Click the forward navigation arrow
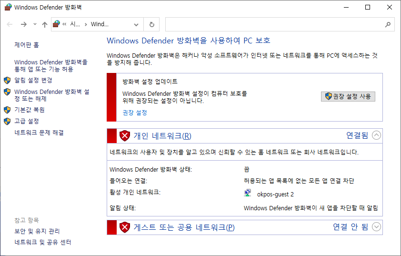 [x=23, y=24]
